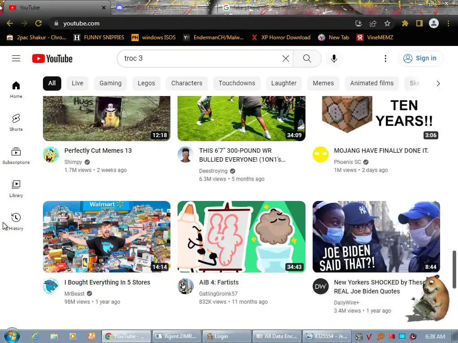Open Windows Explorer folder in taskbar

(x=54, y=336)
